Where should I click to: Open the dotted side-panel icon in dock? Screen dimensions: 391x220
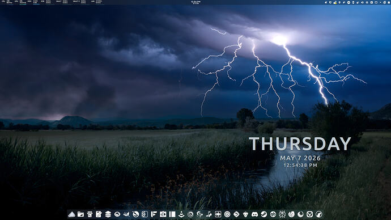tap(144, 214)
